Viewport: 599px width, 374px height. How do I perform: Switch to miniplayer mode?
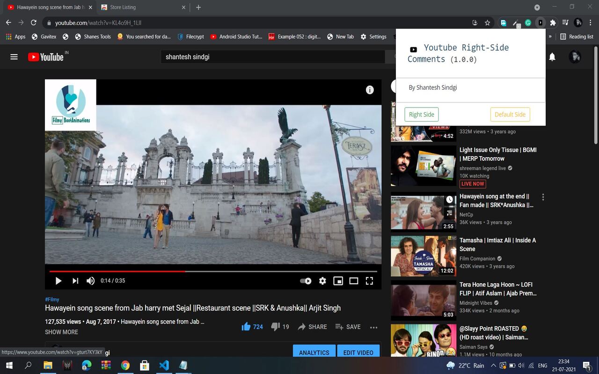(x=338, y=280)
